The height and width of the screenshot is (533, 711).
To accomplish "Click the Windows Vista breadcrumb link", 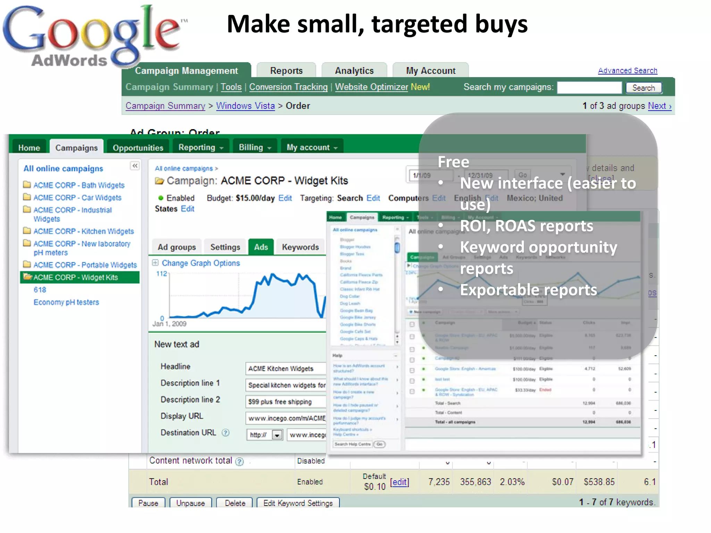I will click(245, 106).
